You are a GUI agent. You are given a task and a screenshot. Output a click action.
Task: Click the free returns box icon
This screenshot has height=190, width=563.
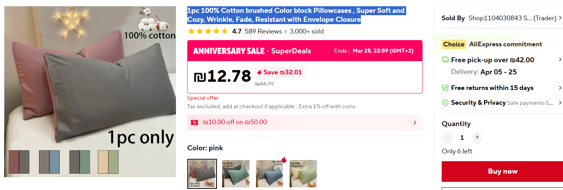pos(445,88)
